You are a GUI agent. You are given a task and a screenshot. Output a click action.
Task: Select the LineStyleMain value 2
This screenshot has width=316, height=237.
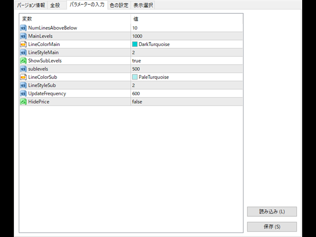pos(133,53)
